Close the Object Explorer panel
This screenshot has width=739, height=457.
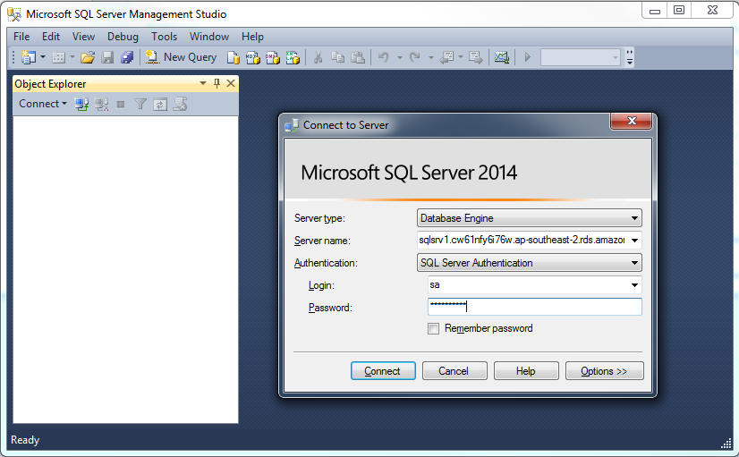[x=231, y=83]
